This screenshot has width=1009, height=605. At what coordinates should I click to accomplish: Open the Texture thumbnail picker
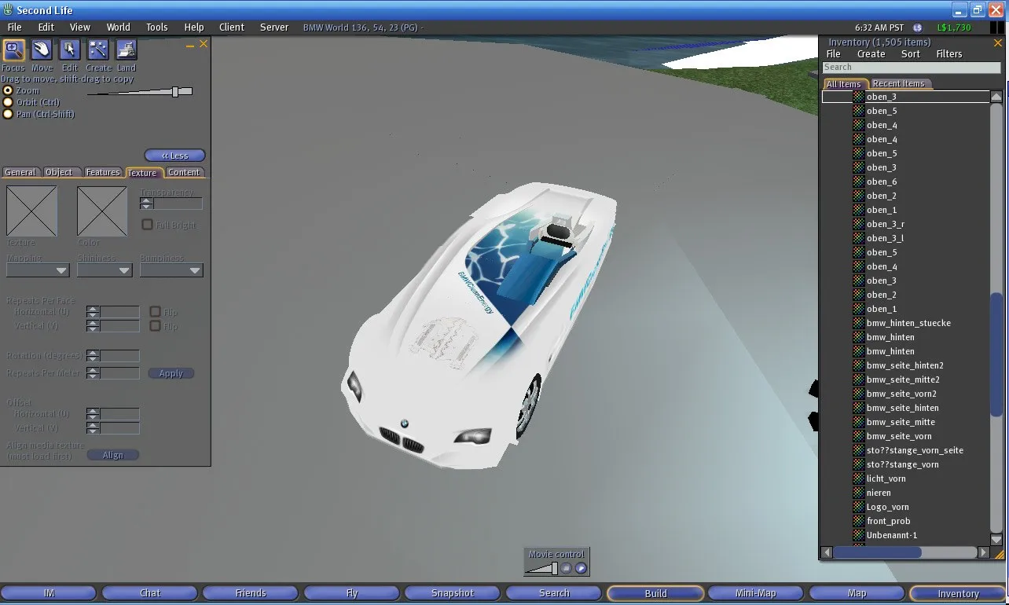31,211
